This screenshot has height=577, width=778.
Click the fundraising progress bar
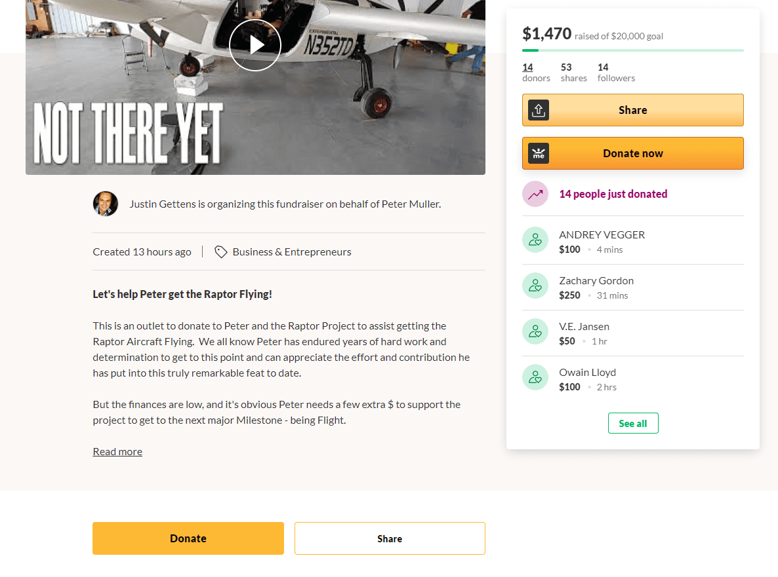point(633,50)
